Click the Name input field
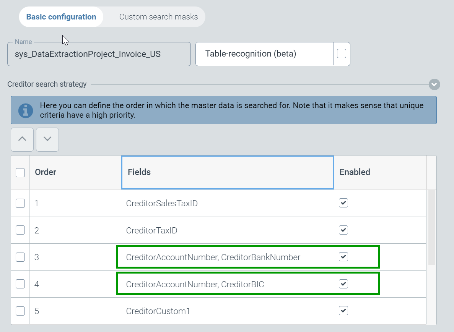The height and width of the screenshot is (332, 454). point(99,54)
